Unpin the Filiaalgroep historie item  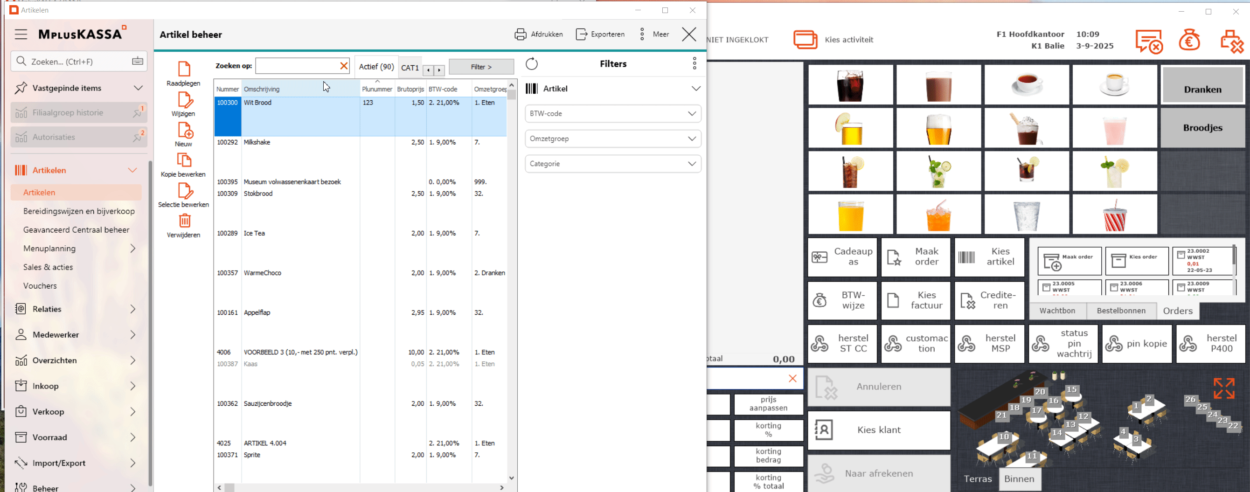coord(137,113)
